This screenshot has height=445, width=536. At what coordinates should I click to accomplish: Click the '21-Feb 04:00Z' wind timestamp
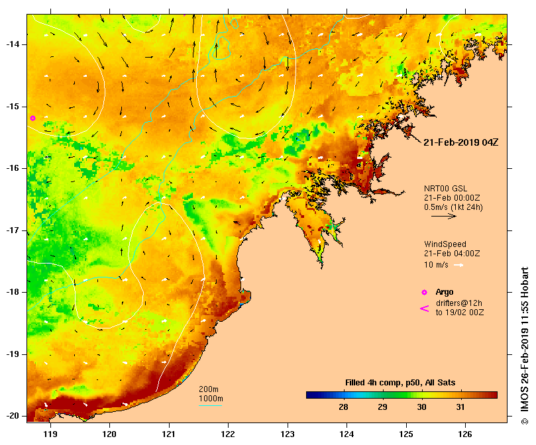click(x=452, y=254)
